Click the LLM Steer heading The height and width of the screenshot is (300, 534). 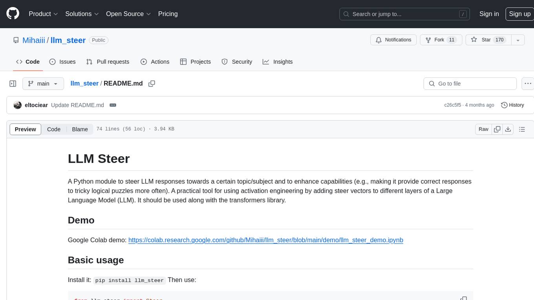click(x=99, y=159)
